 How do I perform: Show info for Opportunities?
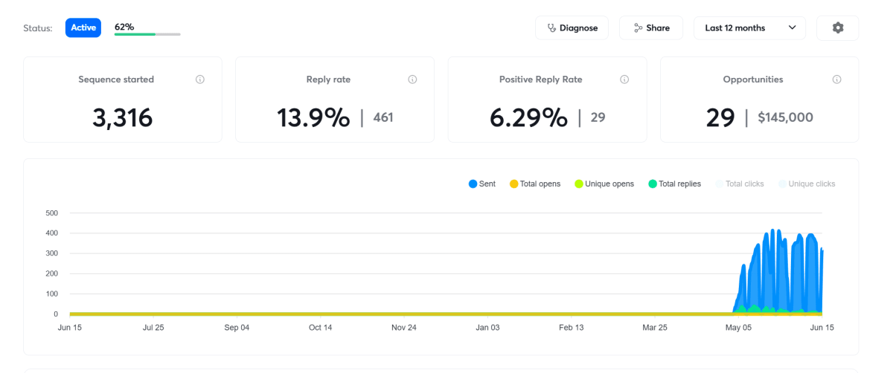coord(836,80)
